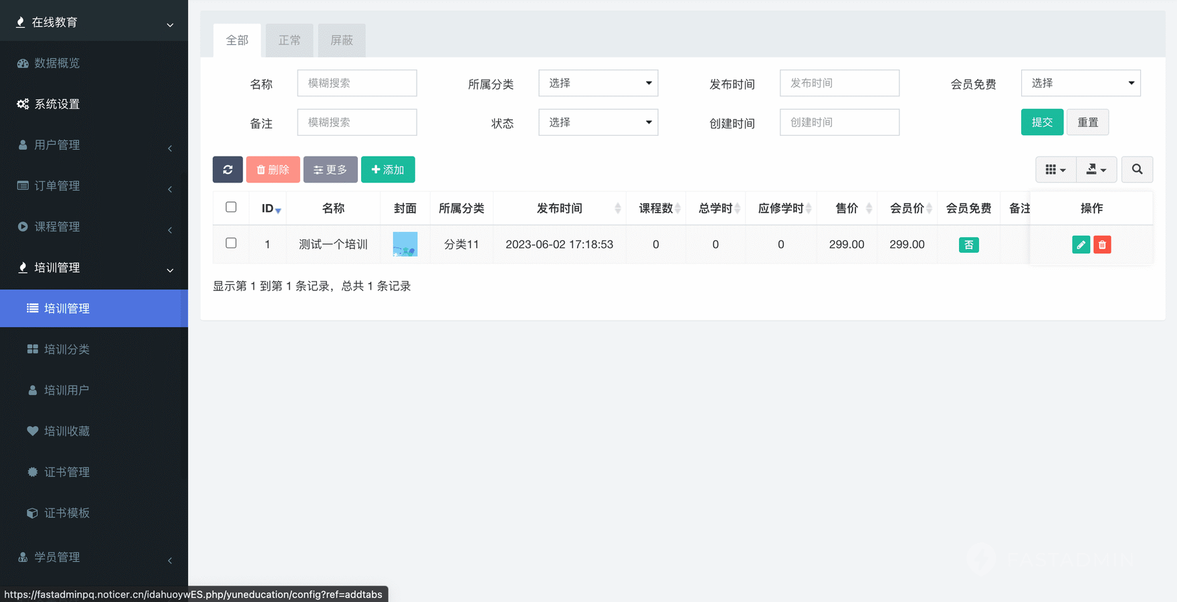Switch to the 屏蔽 tab
This screenshot has width=1177, height=602.
342,41
